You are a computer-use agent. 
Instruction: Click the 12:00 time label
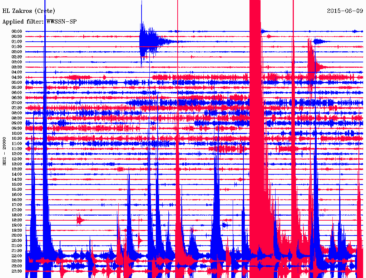tap(17, 154)
